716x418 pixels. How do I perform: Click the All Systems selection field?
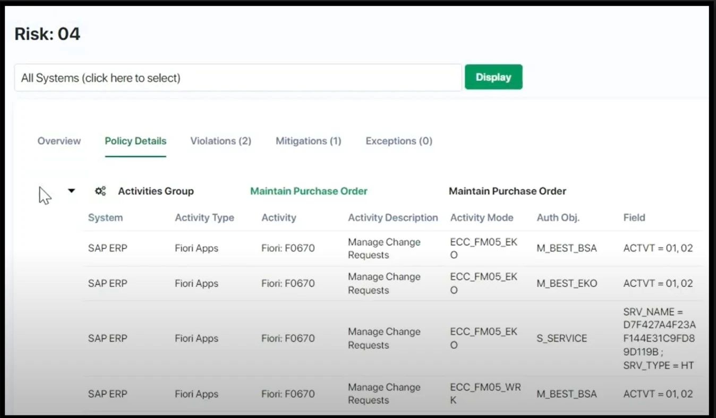tap(239, 77)
